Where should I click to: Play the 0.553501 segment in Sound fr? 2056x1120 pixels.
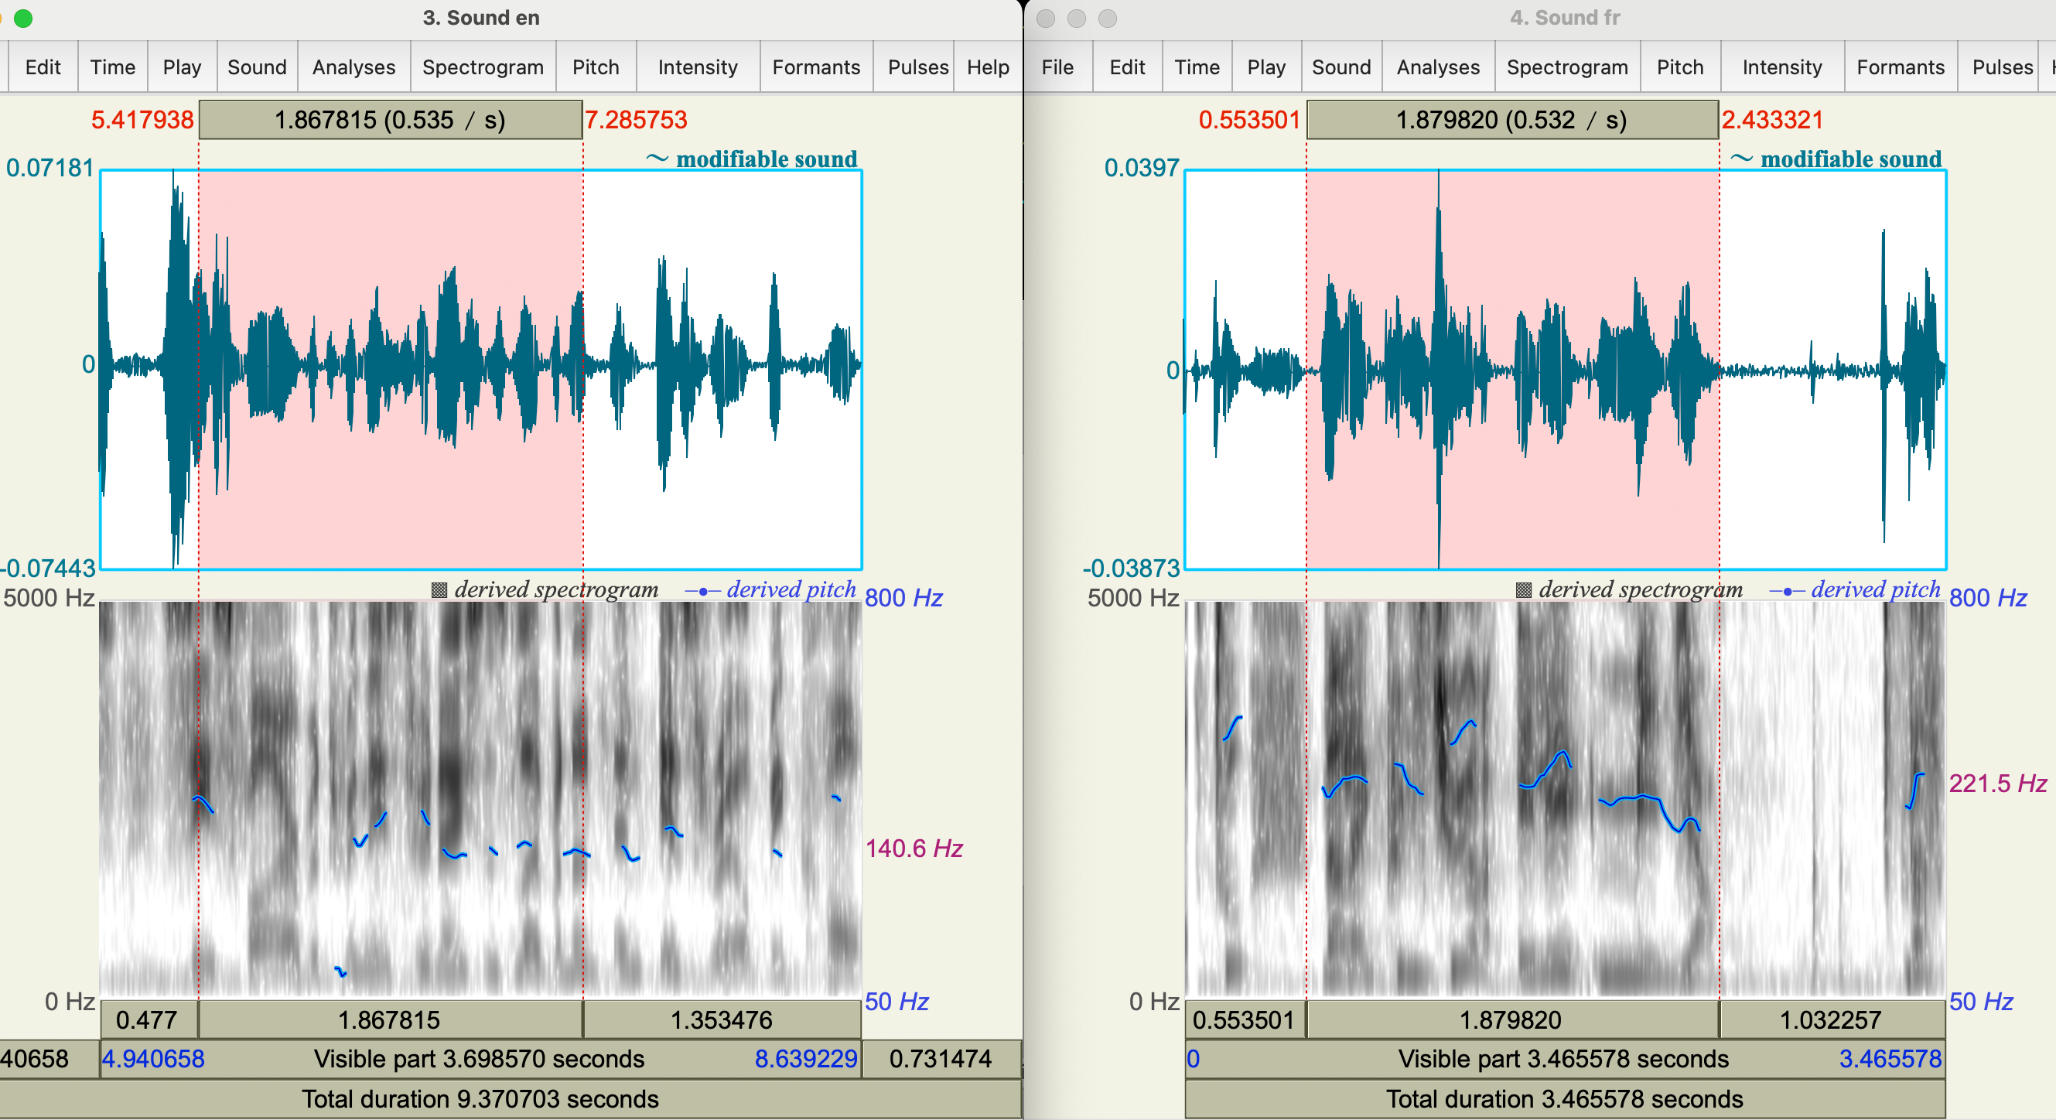coord(1245,1019)
